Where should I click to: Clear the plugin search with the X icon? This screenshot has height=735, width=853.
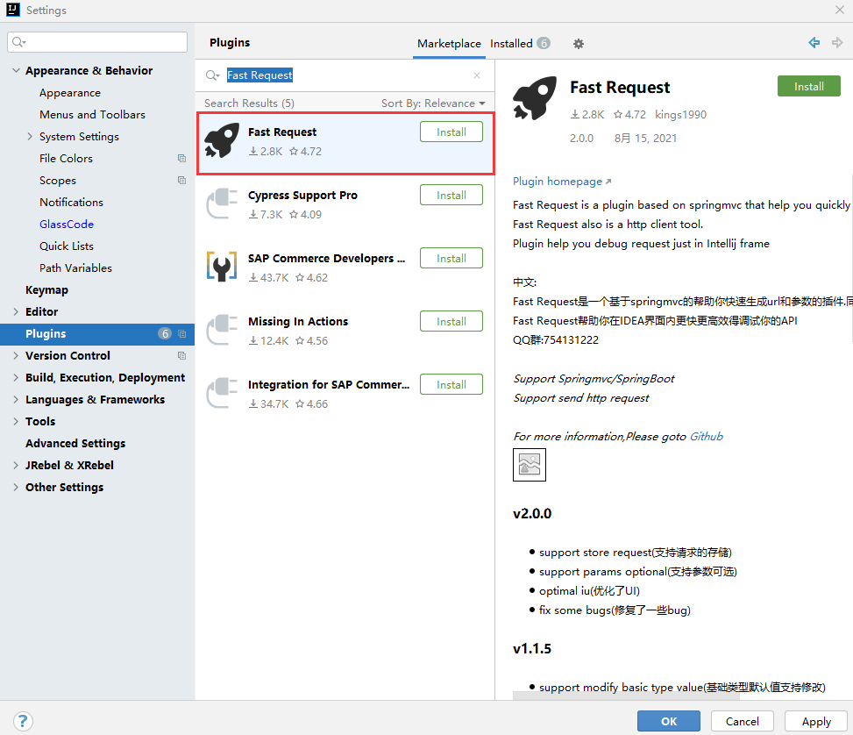(477, 75)
